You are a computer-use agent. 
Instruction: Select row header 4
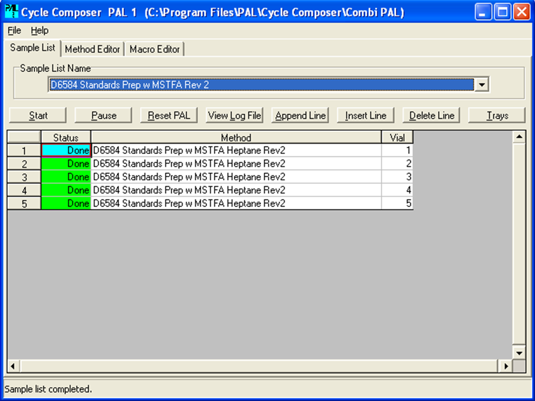tap(24, 190)
